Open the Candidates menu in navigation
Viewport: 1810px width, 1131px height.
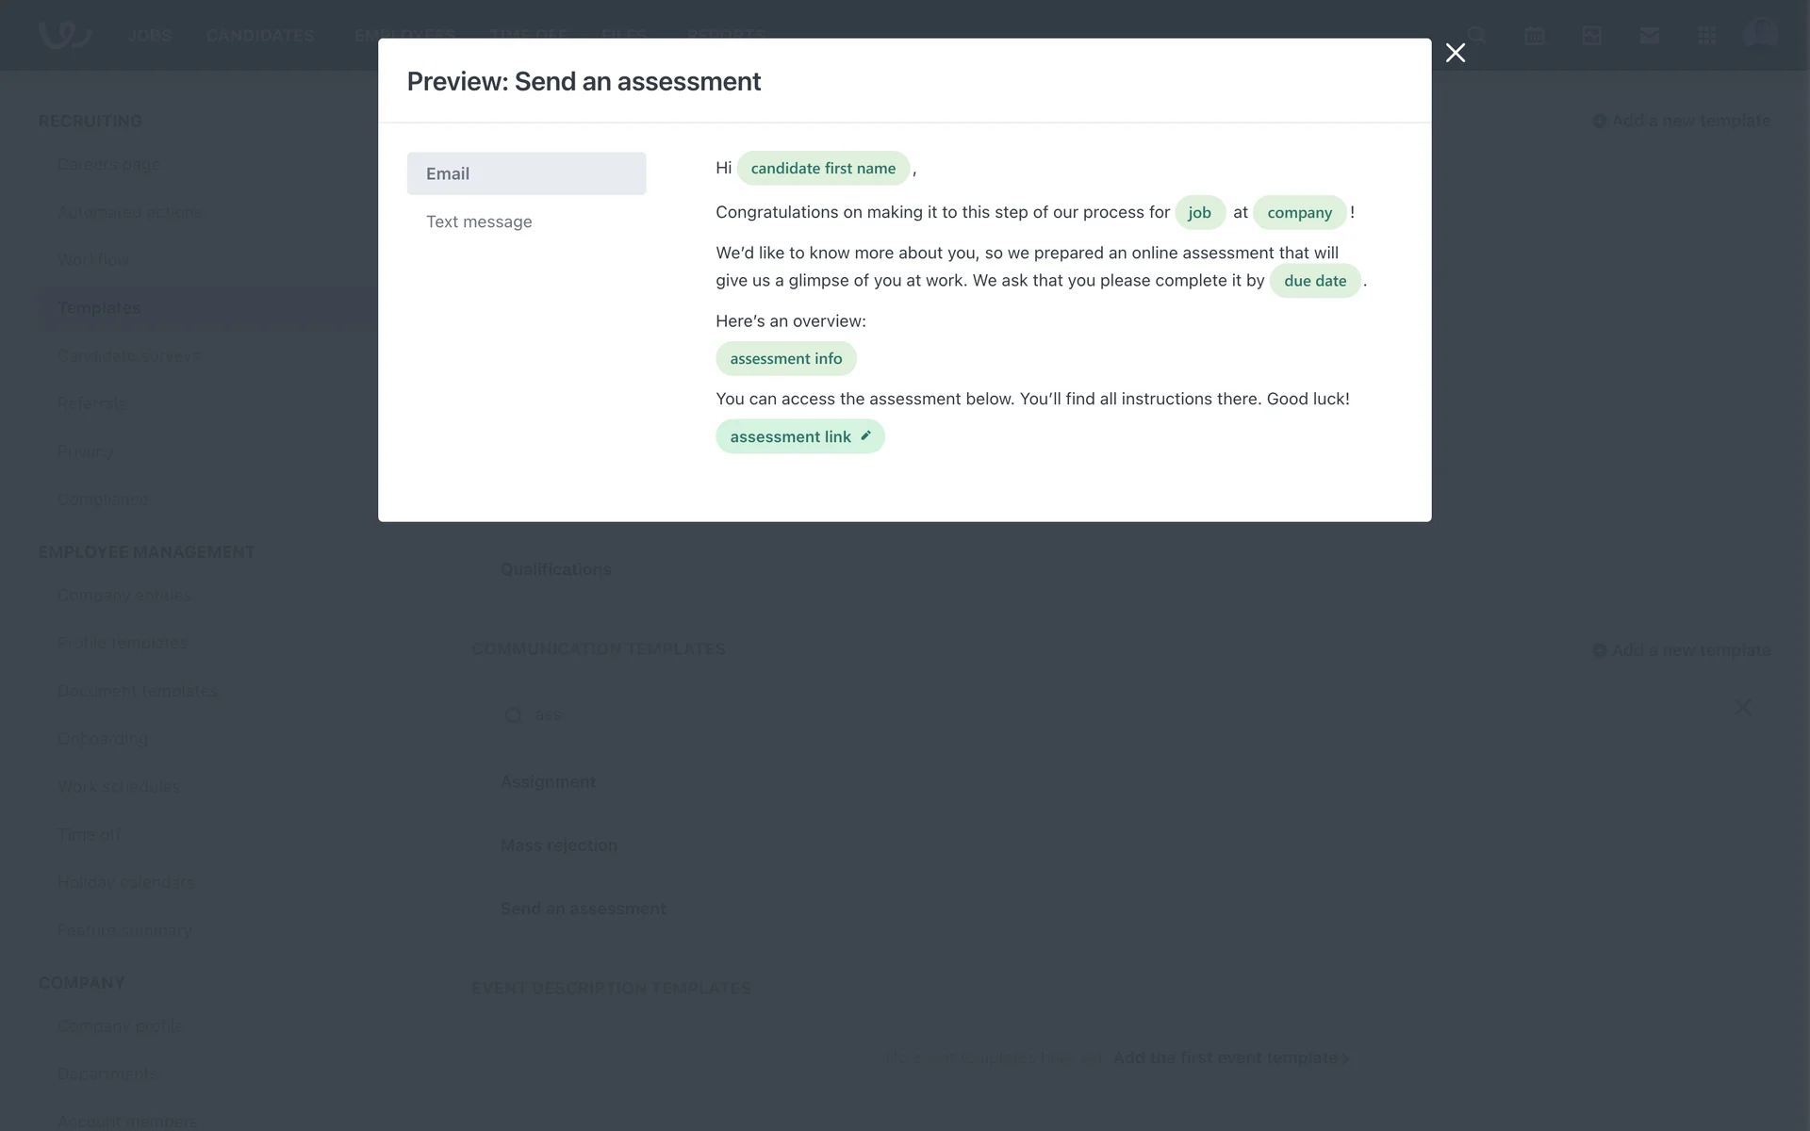click(x=260, y=36)
